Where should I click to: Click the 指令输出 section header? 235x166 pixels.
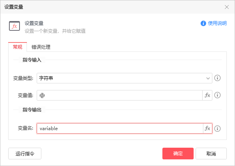click(x=33, y=109)
